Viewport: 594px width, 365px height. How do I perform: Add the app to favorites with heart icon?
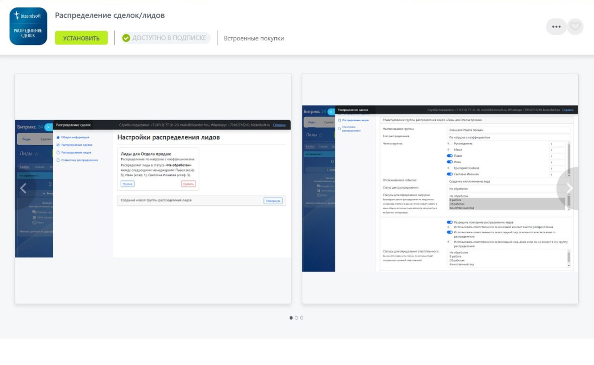click(575, 26)
